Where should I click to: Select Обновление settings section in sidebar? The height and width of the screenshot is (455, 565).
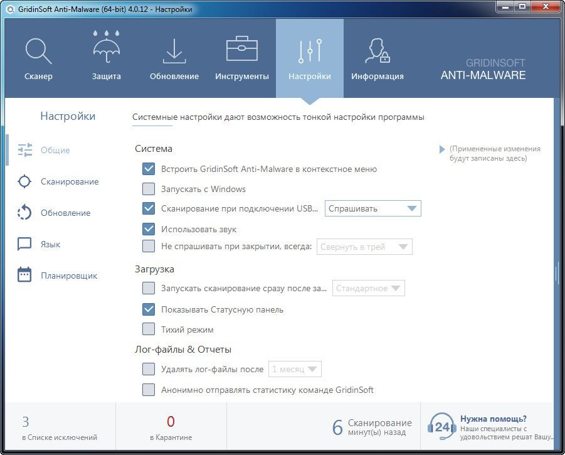tap(66, 213)
